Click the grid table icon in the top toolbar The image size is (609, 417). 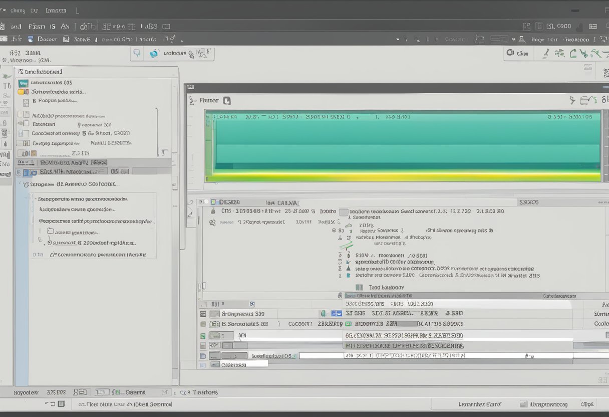coord(592,26)
